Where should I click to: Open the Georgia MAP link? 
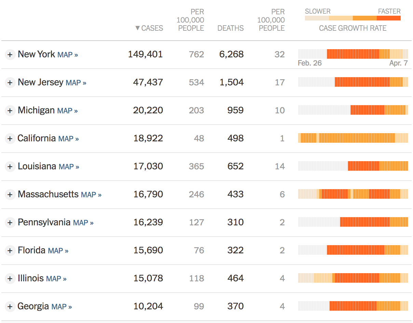[x=62, y=307]
